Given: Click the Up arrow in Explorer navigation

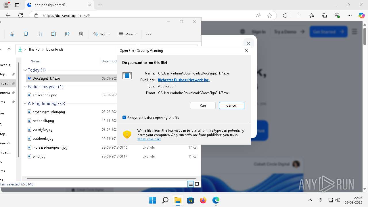Looking at the screenshot, I should (x=9, y=49).
